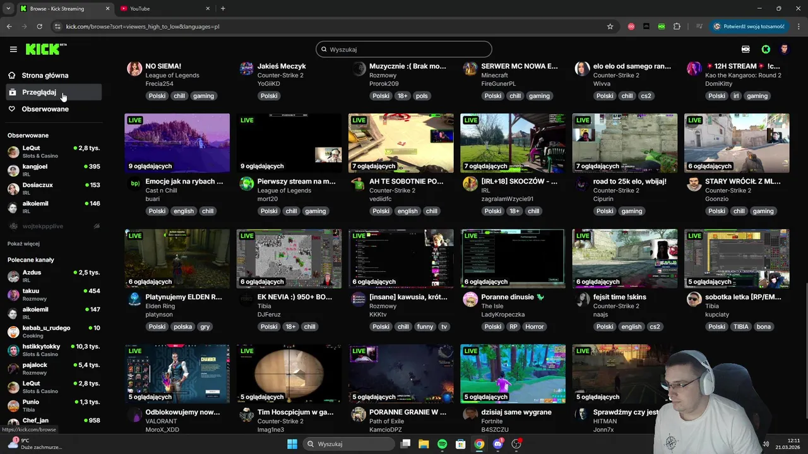Open takuu recommended channel
Viewport: 808px width, 454px height.
pos(54,294)
